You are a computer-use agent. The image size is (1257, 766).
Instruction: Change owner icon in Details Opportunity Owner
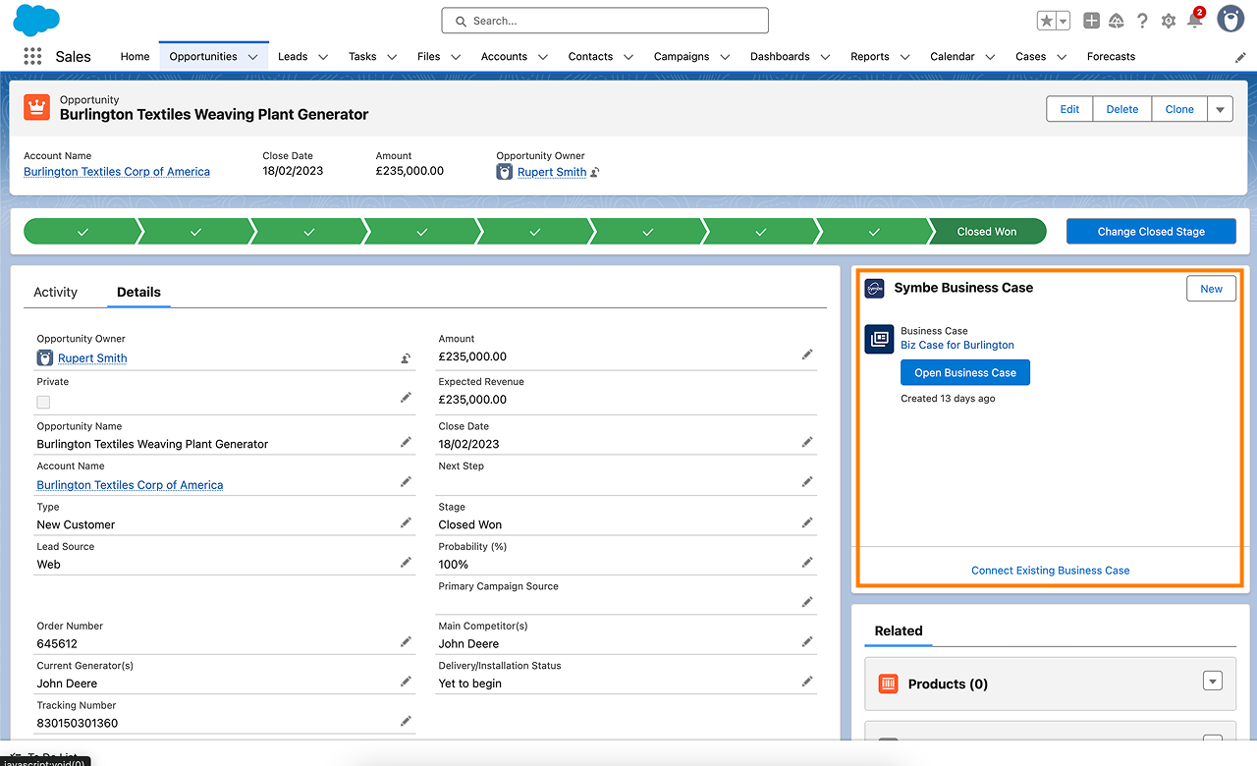coord(406,358)
